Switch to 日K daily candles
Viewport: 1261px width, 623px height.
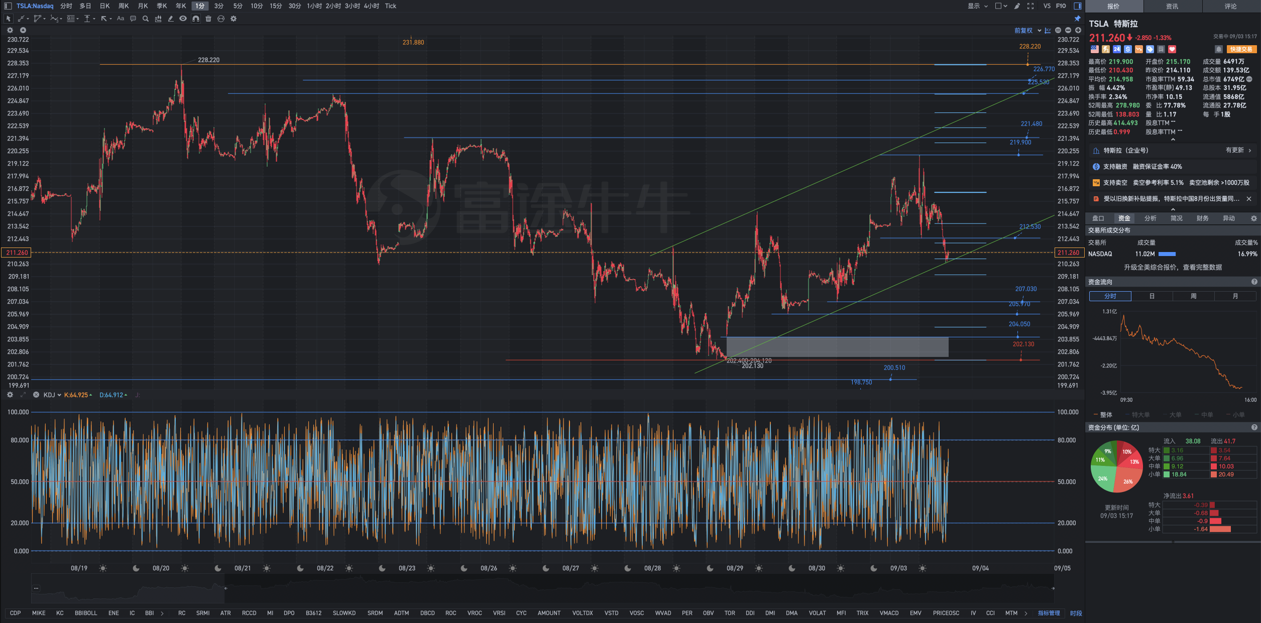(x=104, y=6)
